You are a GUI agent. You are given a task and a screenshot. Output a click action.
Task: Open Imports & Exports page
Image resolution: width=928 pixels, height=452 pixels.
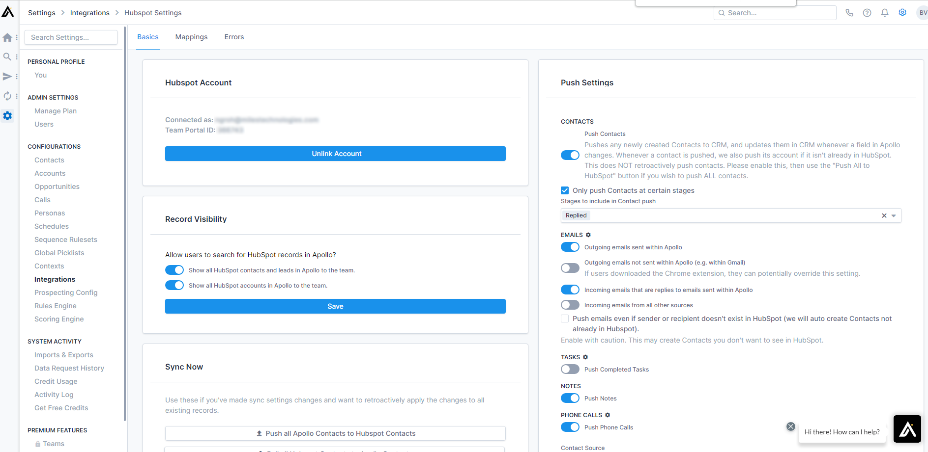(63, 355)
